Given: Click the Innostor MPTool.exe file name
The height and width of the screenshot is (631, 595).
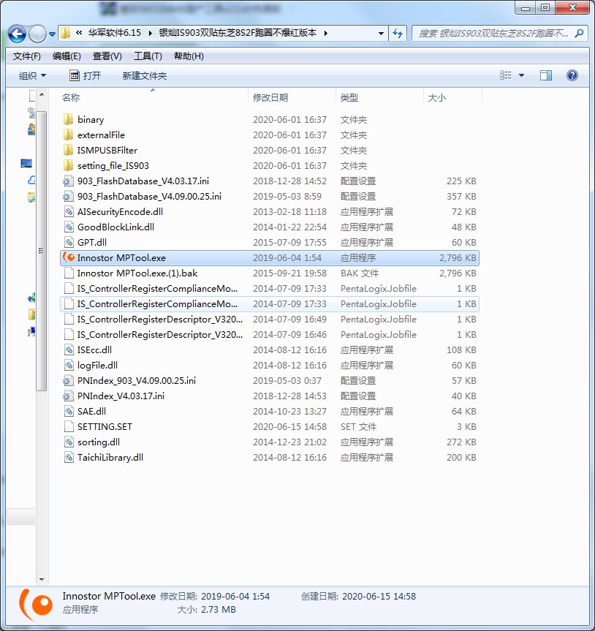Looking at the screenshot, I should tap(121, 257).
